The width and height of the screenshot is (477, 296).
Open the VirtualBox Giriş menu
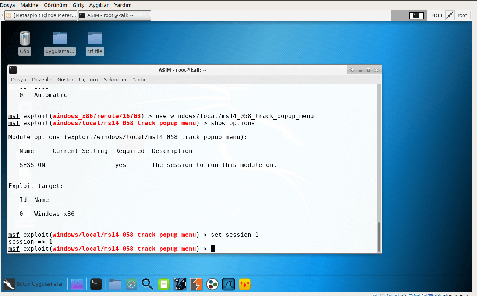78,5
